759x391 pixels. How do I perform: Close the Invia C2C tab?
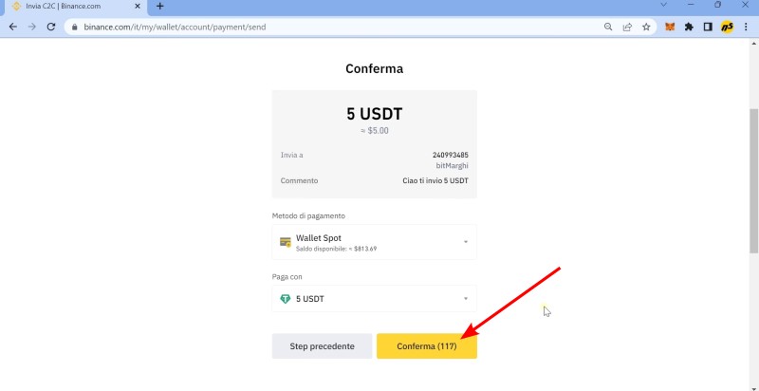138,7
